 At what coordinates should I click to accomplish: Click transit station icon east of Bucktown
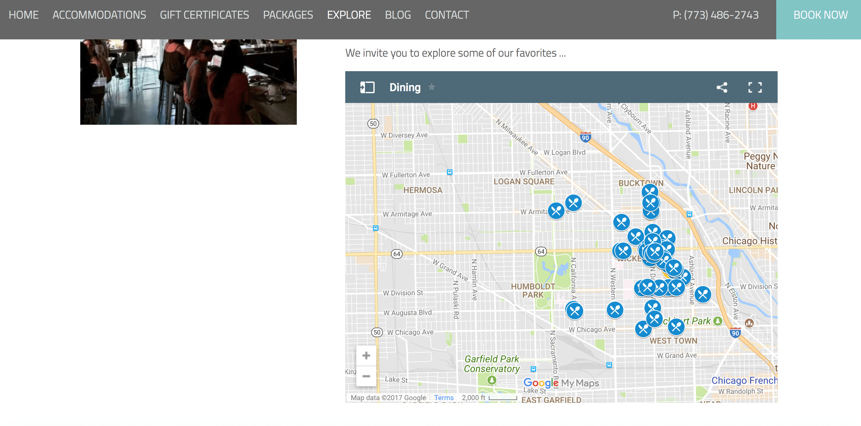pos(689,214)
